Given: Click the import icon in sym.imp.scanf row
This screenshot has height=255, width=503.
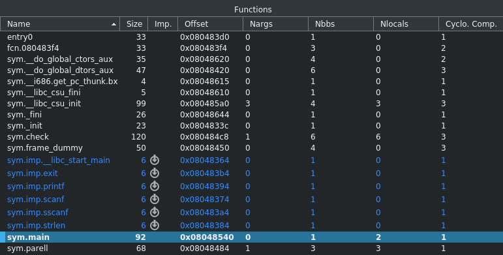Looking at the screenshot, I should pyautogui.click(x=155, y=199).
